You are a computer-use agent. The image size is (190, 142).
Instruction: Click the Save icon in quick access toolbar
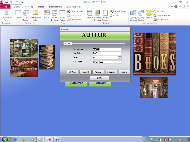(x=6, y=2)
